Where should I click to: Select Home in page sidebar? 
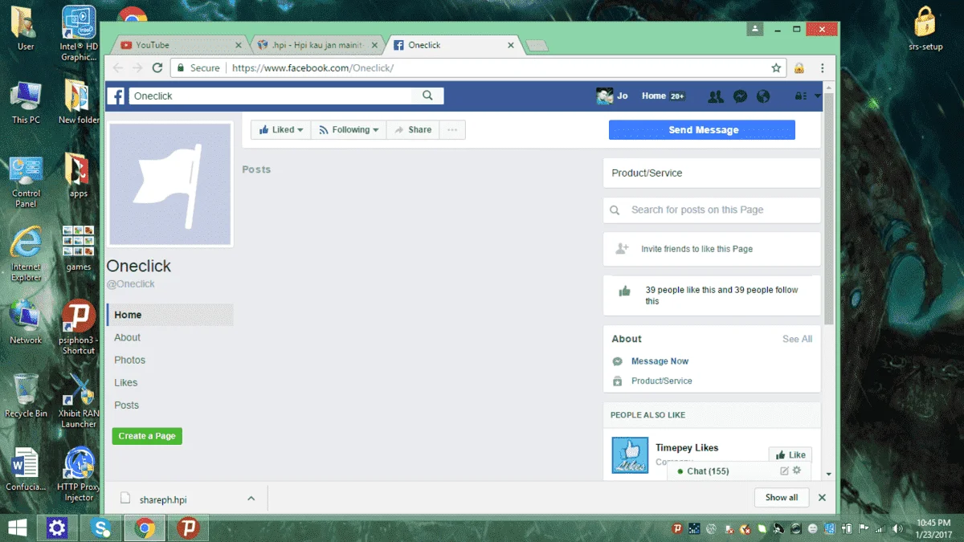170,315
